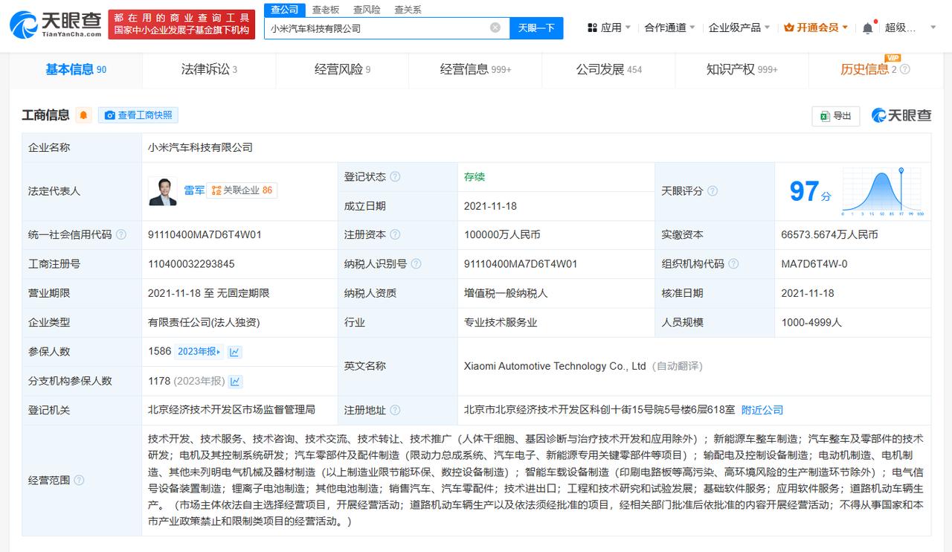Switch to the 查公司 search tab
Viewport: 952px width, 552px height.
click(284, 10)
